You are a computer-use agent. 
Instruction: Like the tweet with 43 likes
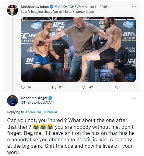[x=84, y=87]
